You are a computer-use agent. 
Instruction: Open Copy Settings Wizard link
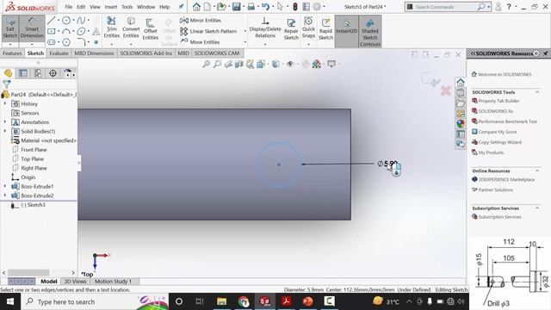[499, 142]
